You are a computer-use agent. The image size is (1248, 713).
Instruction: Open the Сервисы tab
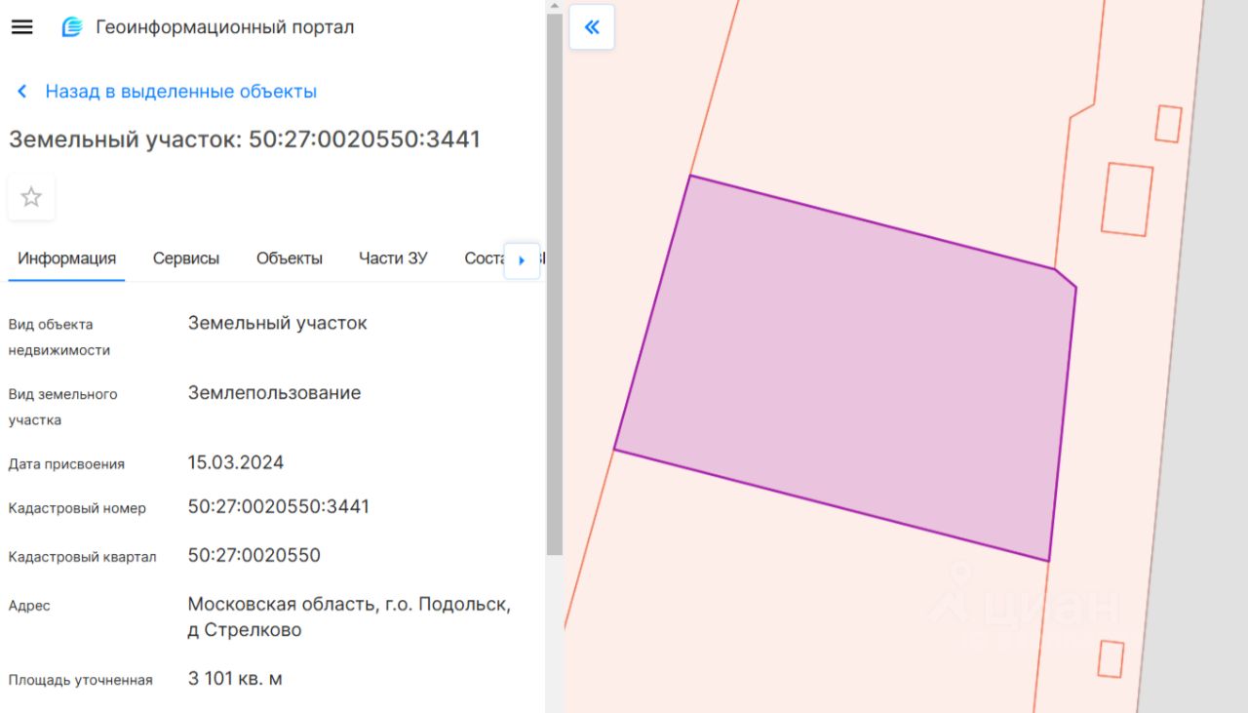point(186,258)
